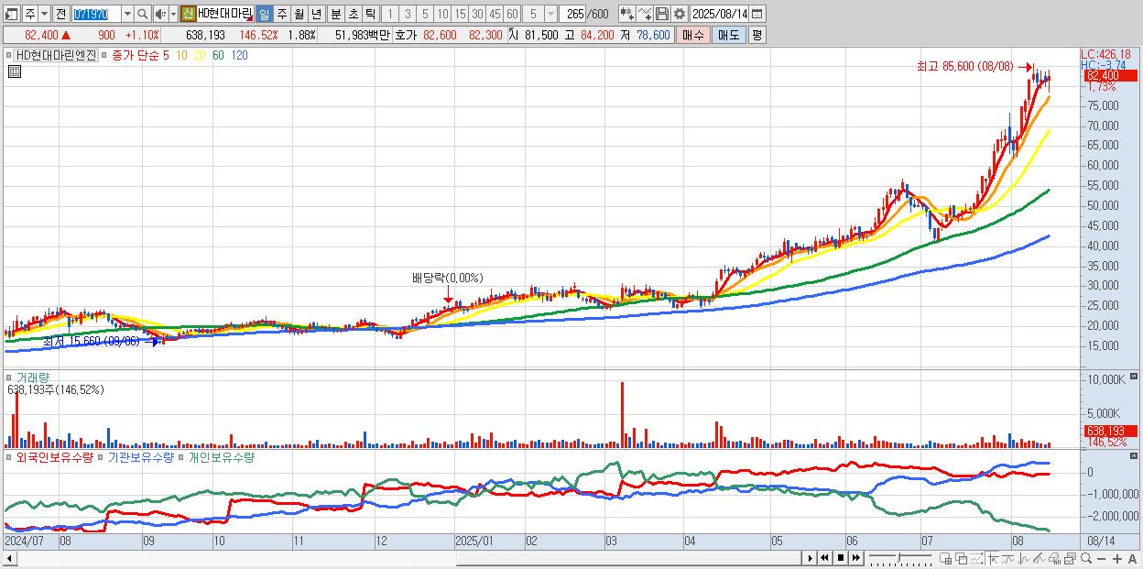This screenshot has height=569, width=1143.
Task: Click the green 60-day average label
Action: [x=218, y=55]
